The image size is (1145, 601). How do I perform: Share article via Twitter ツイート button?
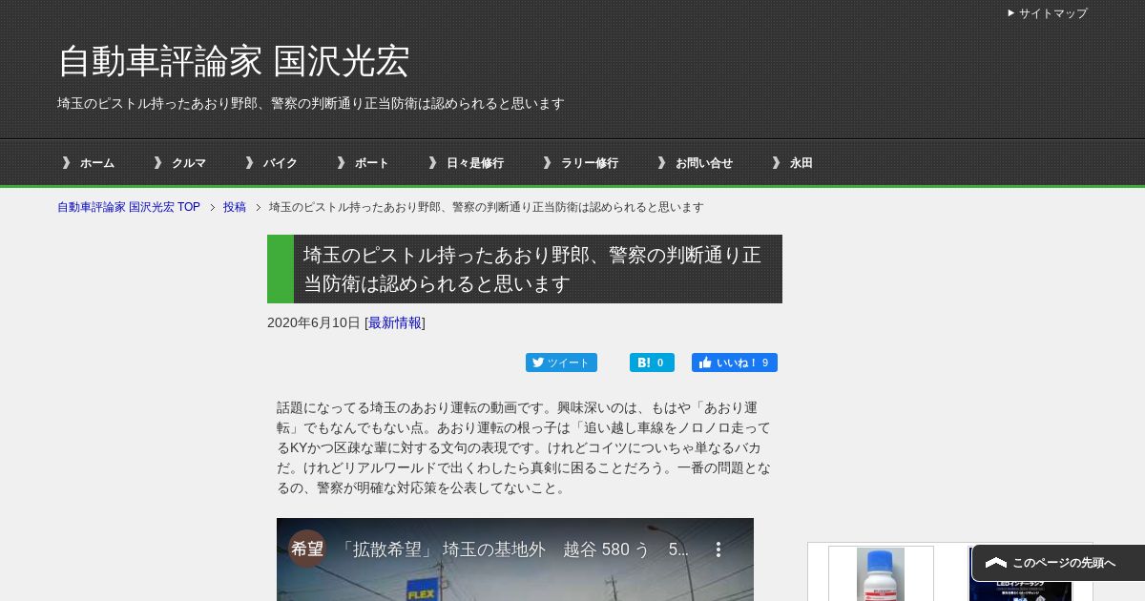click(x=561, y=363)
